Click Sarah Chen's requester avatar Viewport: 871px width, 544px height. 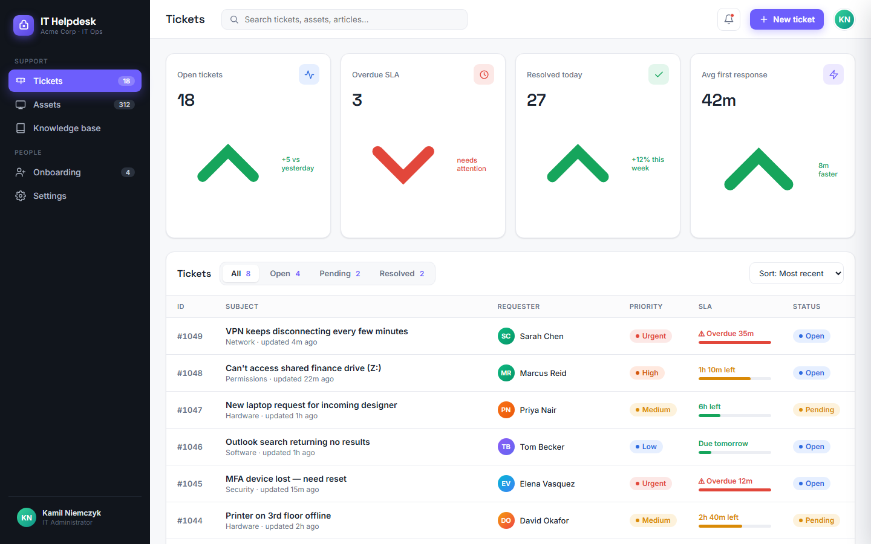point(506,336)
